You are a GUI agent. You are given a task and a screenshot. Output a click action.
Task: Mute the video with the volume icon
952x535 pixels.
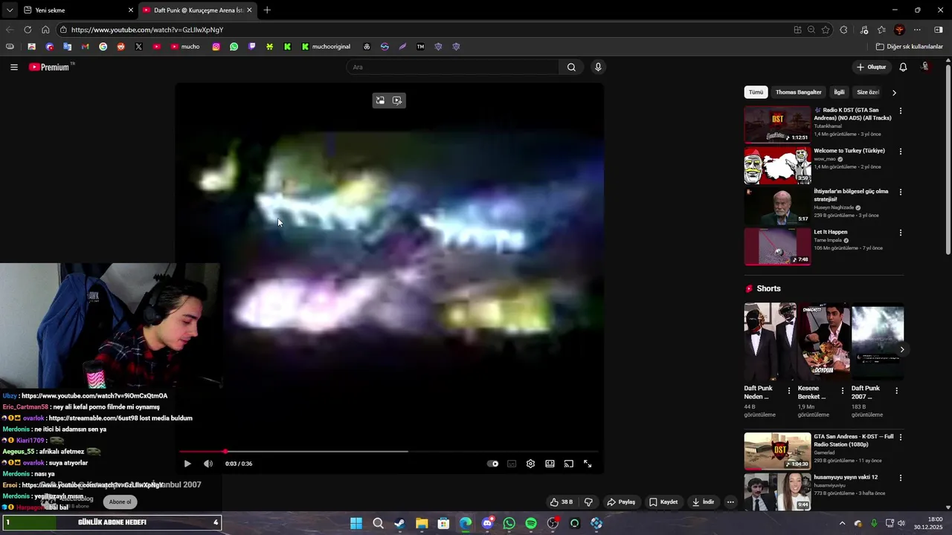pos(208,464)
